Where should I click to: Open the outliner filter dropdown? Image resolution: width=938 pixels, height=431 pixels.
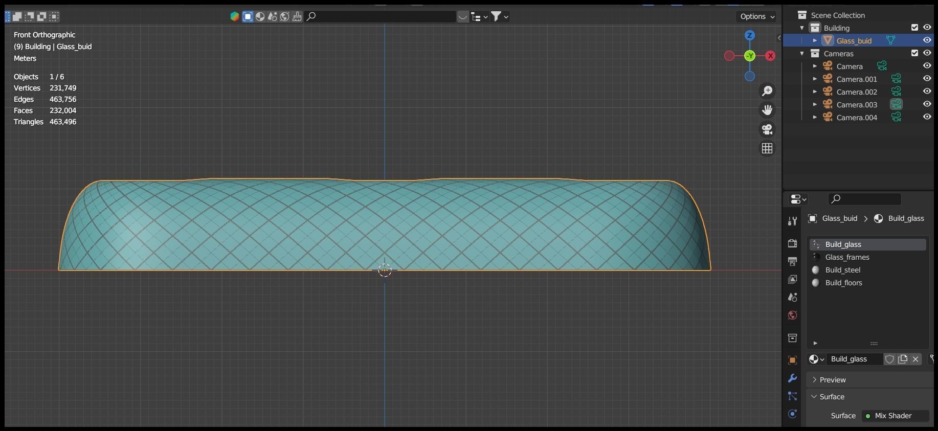pyautogui.click(x=500, y=16)
